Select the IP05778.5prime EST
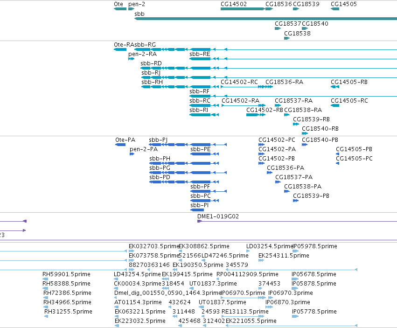This screenshot has width=397, height=328. [x=295, y=317]
